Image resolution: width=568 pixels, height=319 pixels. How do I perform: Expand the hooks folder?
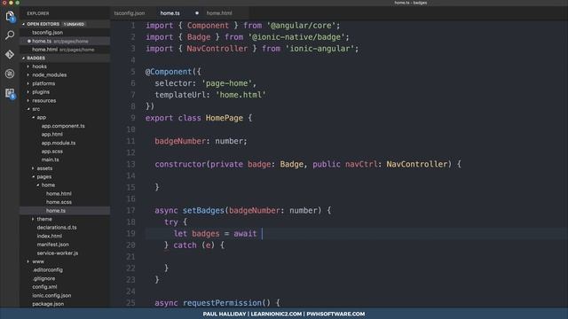(x=39, y=66)
